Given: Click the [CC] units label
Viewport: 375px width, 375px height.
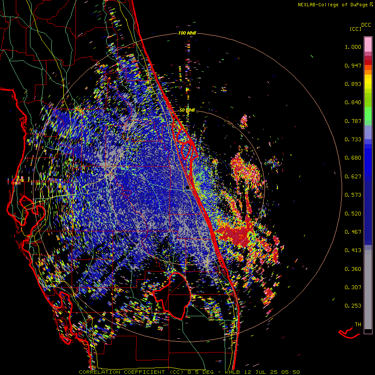Looking at the screenshot, I should (x=355, y=29).
